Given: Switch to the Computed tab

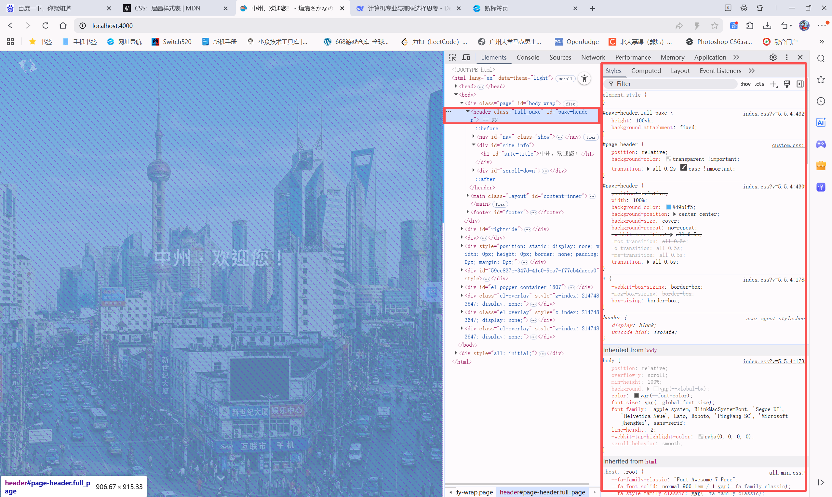Looking at the screenshot, I should pyautogui.click(x=646, y=71).
